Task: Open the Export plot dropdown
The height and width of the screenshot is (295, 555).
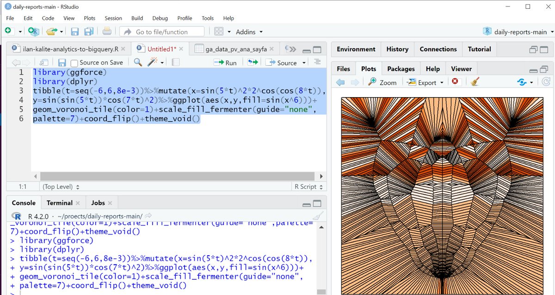Action: (x=425, y=82)
